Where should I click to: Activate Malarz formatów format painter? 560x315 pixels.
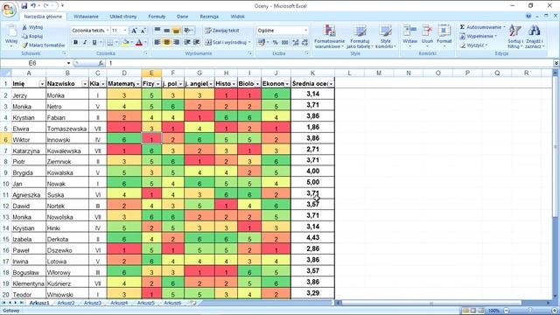coord(43,45)
